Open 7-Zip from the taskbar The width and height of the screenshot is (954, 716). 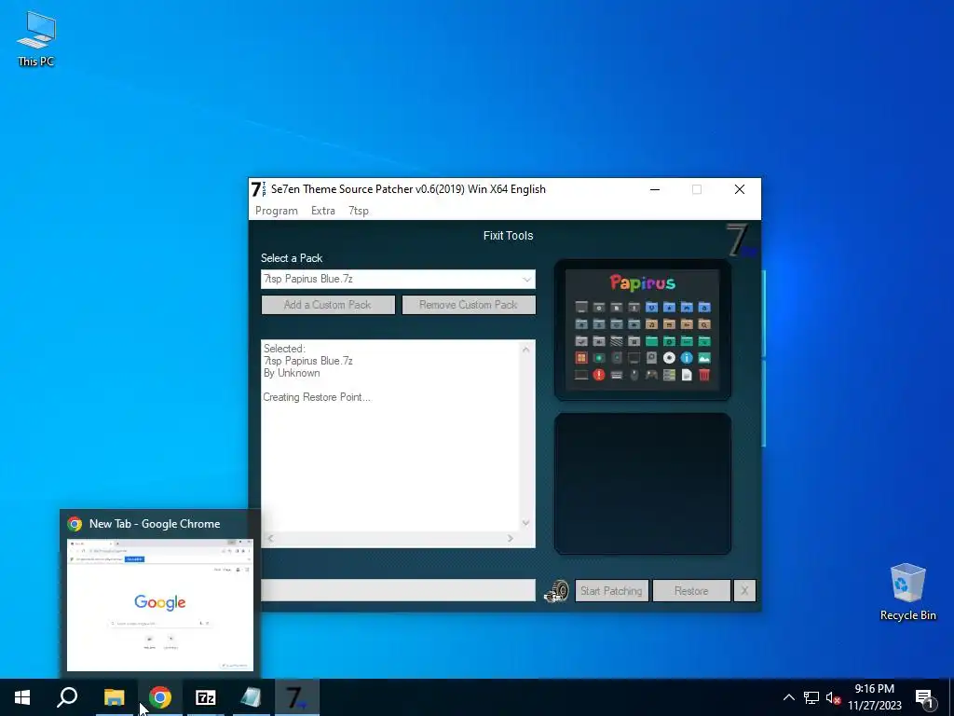pyautogui.click(x=206, y=697)
